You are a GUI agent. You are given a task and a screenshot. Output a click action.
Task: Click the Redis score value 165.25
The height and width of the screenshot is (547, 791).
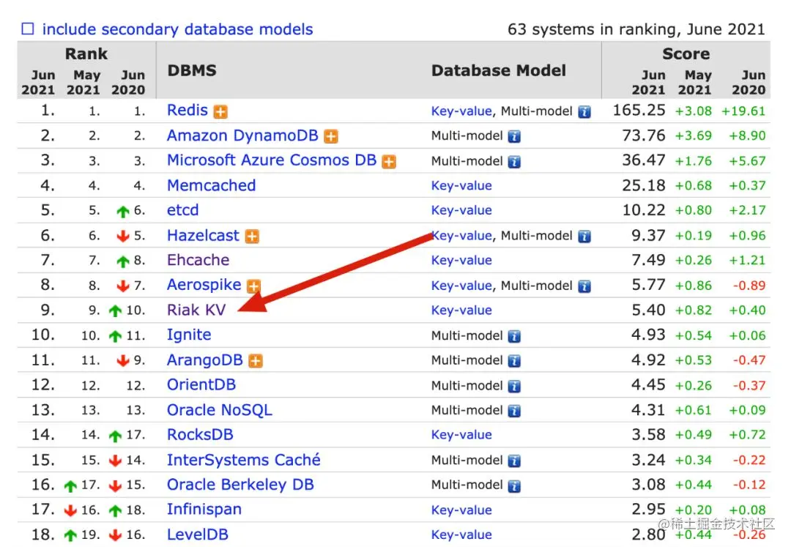639,110
